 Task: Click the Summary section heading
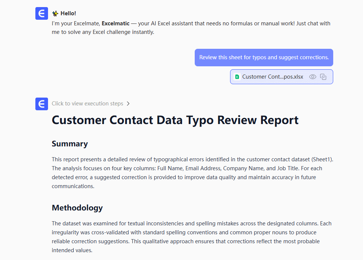pyautogui.click(x=70, y=144)
